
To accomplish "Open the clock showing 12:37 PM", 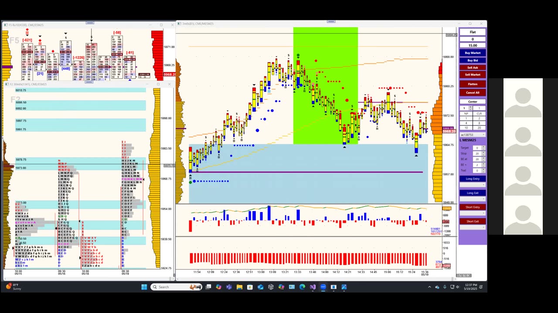I will click(471, 287).
